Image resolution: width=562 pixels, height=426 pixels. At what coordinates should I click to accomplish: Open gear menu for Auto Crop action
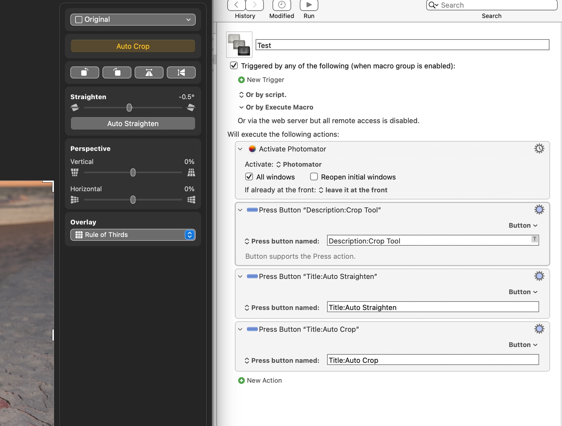[539, 329]
